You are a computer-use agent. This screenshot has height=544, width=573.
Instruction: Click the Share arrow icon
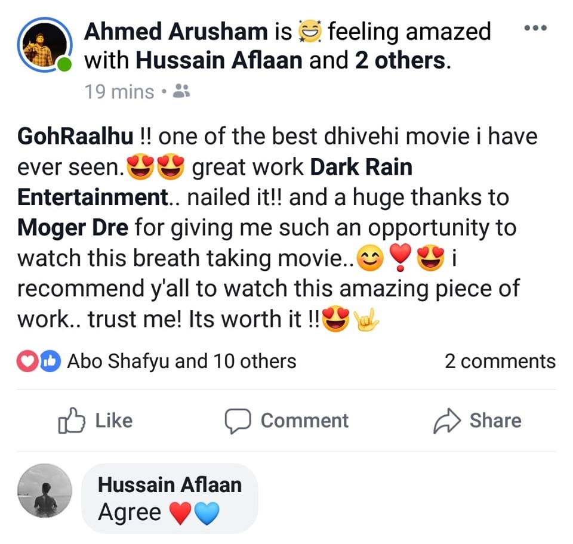tap(447, 421)
